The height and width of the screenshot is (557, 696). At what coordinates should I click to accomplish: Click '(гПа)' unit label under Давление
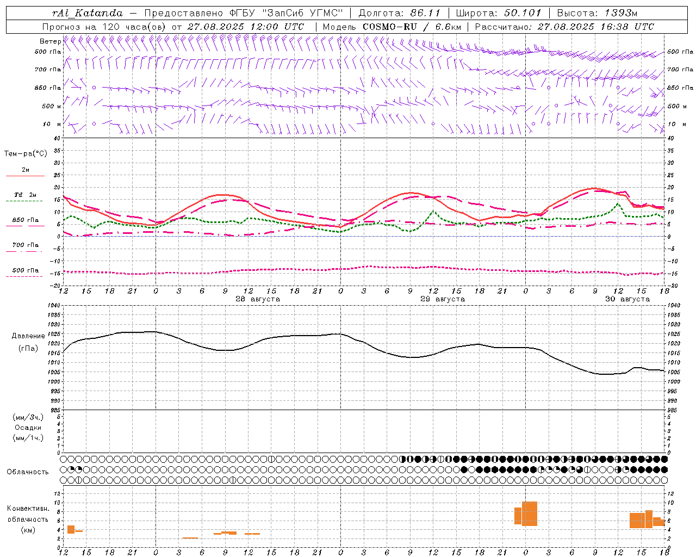tap(28, 348)
